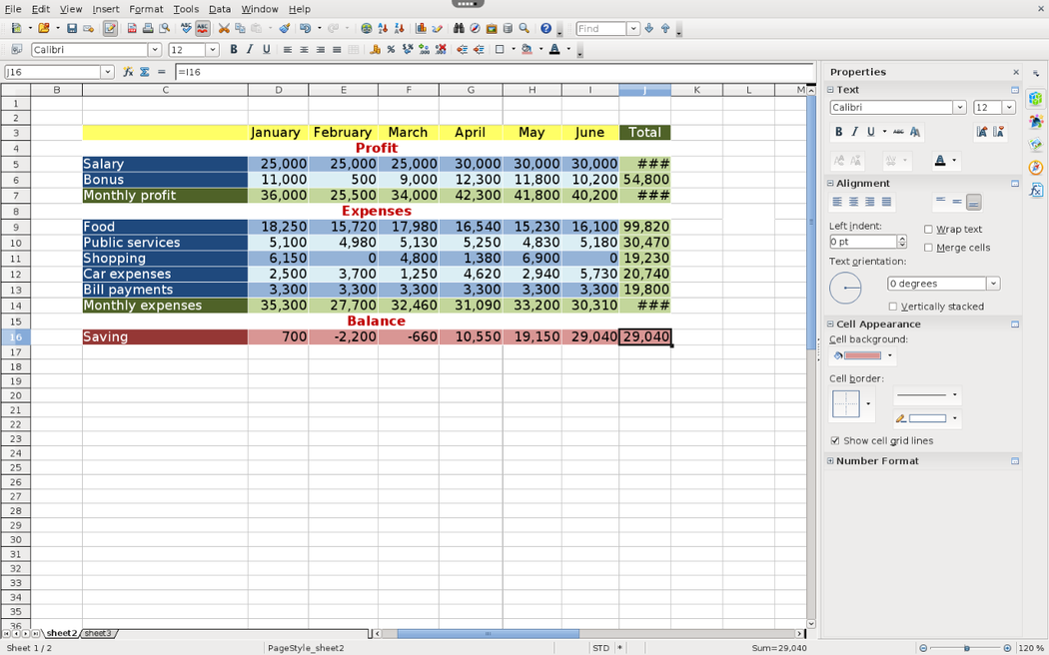Open the Text orientation degrees dropdown
This screenshot has width=1049, height=655.
tap(993, 284)
